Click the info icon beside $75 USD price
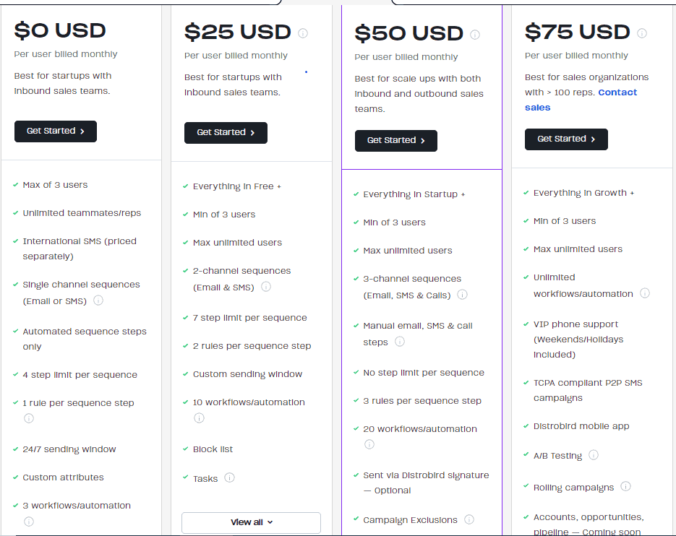The height and width of the screenshot is (536, 676). [x=641, y=33]
